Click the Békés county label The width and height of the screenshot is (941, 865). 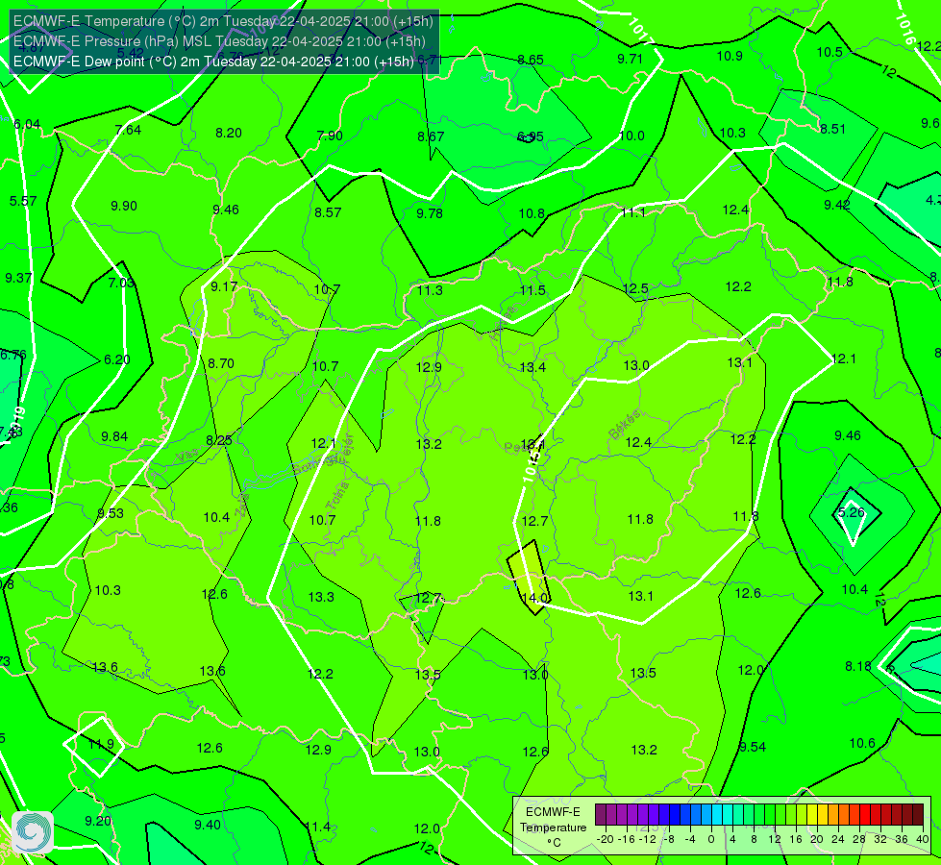[x=624, y=425]
